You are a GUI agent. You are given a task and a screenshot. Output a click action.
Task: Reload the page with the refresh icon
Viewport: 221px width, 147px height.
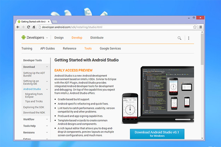[29, 27]
